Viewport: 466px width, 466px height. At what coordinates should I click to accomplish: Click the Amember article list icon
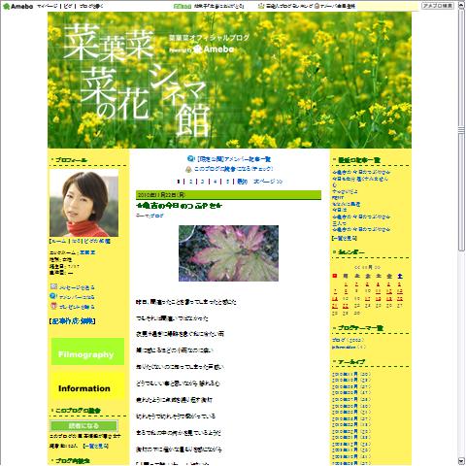coord(190,158)
